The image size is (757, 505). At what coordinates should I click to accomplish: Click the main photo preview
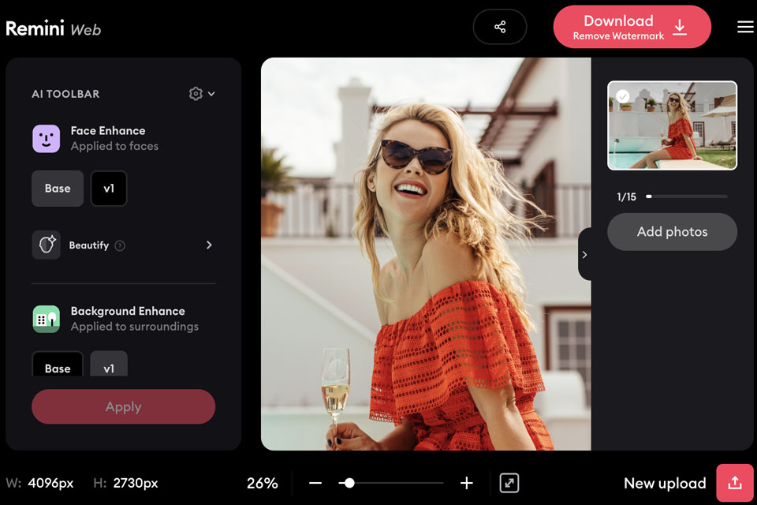(x=426, y=254)
